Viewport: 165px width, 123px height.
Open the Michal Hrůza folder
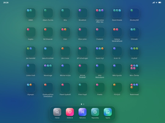click(65, 68)
